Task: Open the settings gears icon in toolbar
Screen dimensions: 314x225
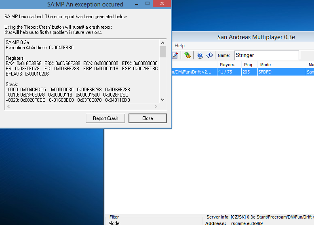Action: (x=188, y=55)
